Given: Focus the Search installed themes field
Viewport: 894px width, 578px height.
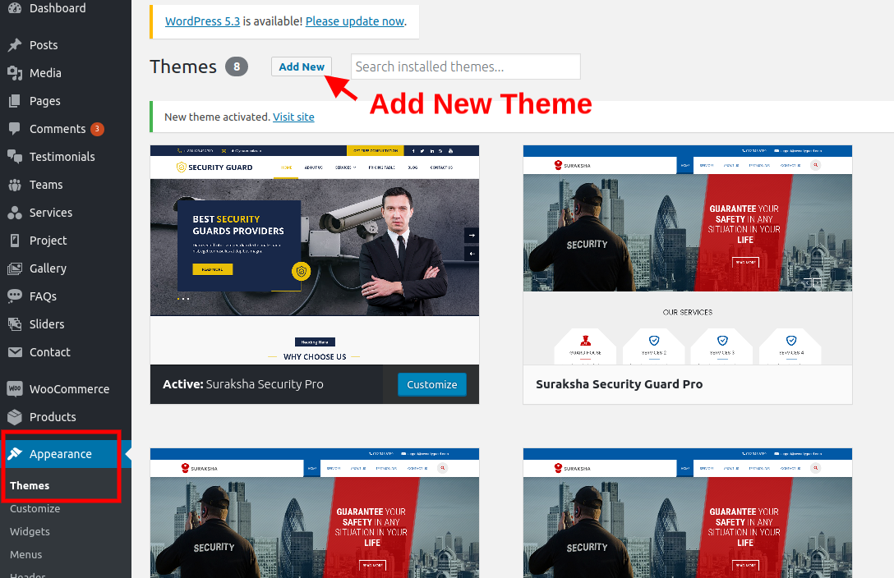Looking at the screenshot, I should pyautogui.click(x=466, y=67).
